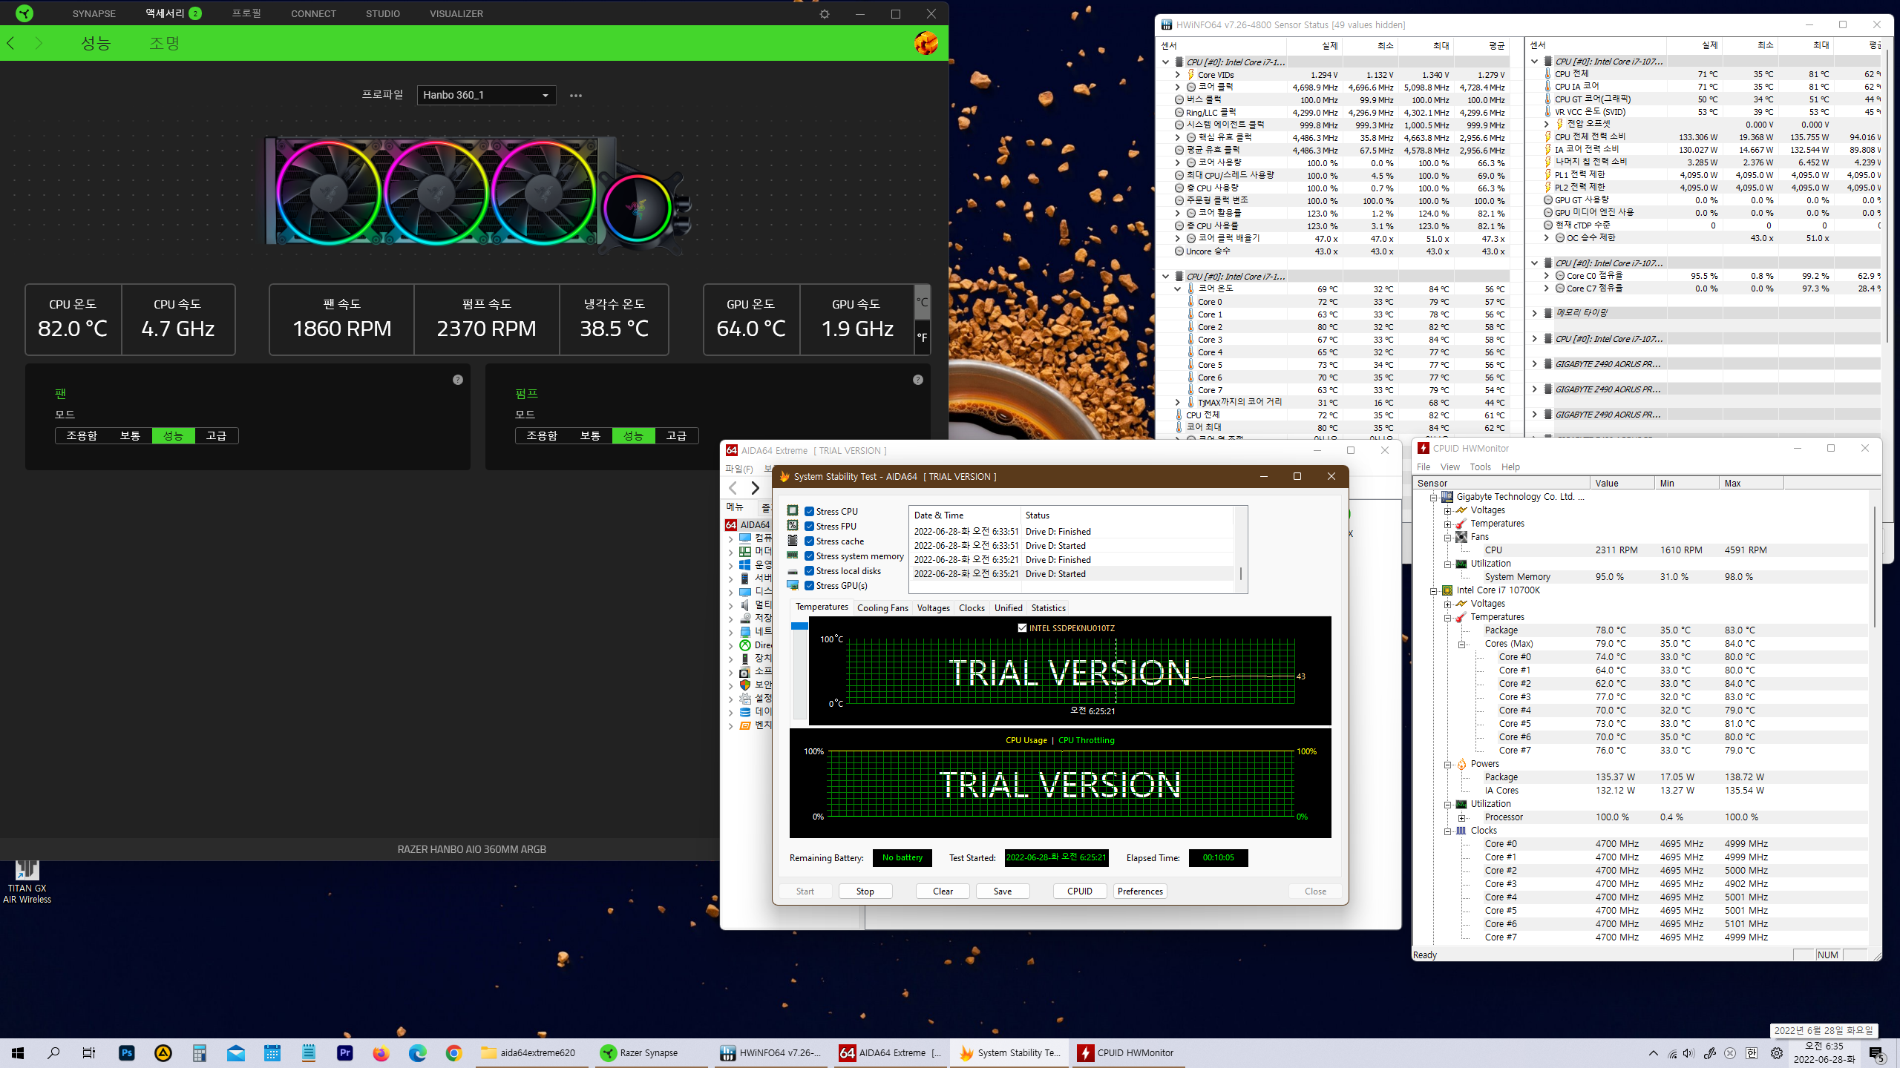This screenshot has height=1068, width=1900.
Task: Click the pump section help icon
Action: tap(918, 380)
